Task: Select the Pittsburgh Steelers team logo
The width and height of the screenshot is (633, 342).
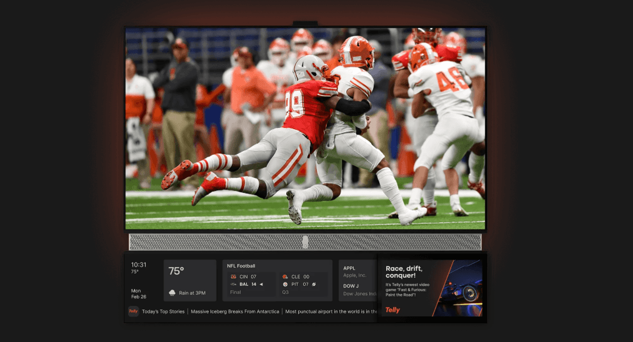Action: point(285,284)
